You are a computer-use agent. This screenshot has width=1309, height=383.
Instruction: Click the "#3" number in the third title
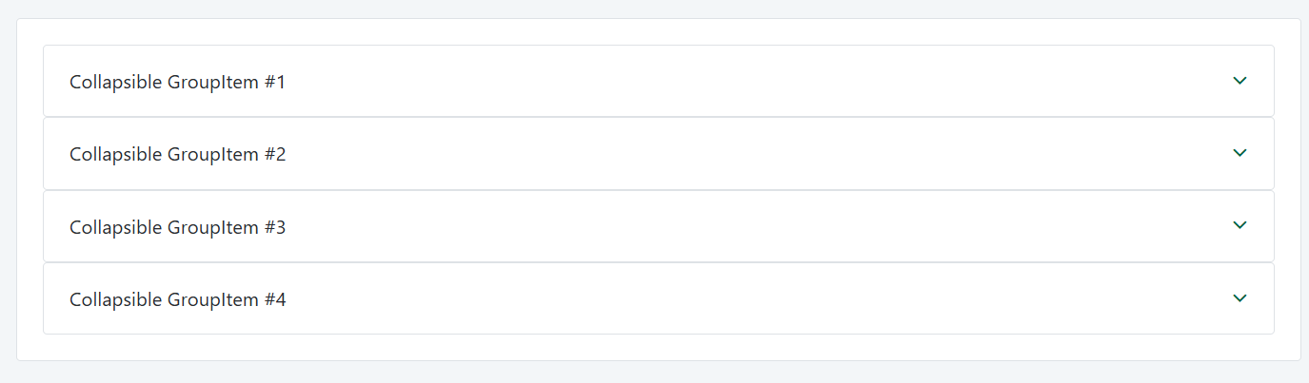tap(275, 227)
